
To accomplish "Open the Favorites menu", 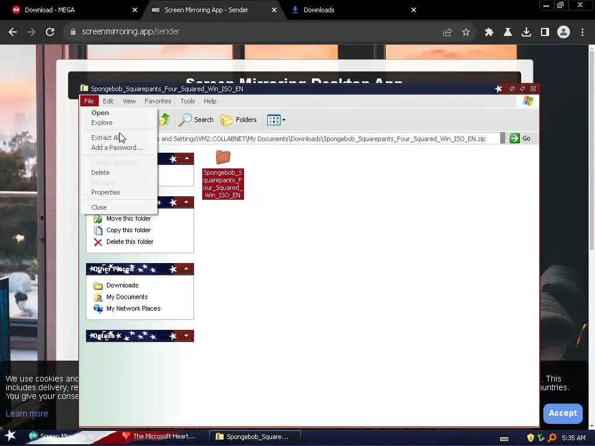I will [158, 101].
